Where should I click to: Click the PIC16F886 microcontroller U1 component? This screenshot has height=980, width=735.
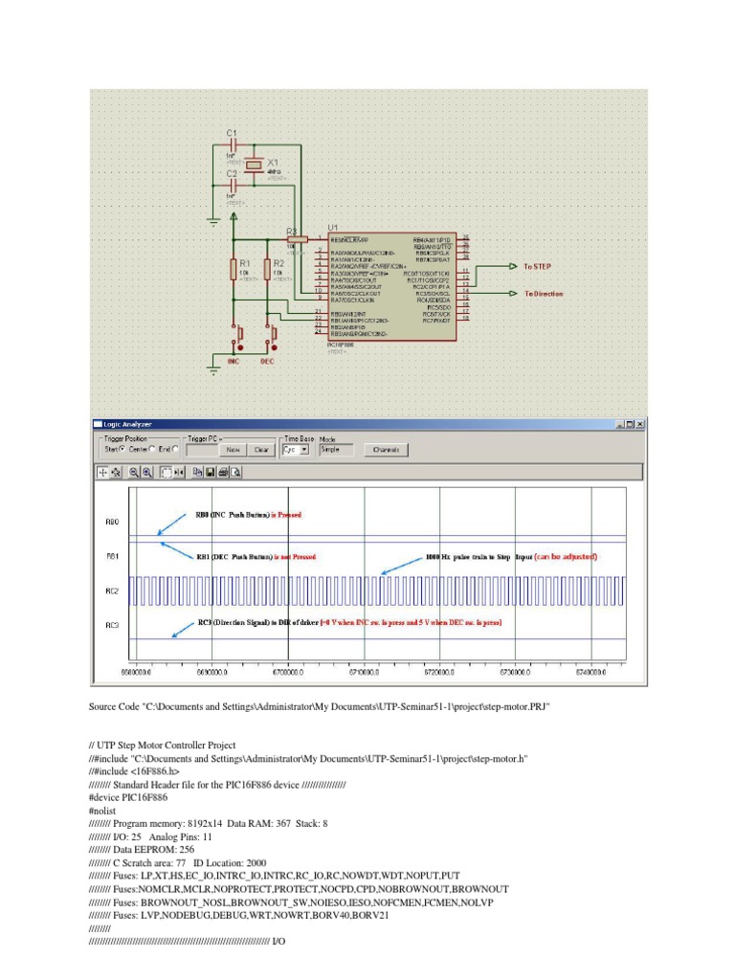(392, 287)
